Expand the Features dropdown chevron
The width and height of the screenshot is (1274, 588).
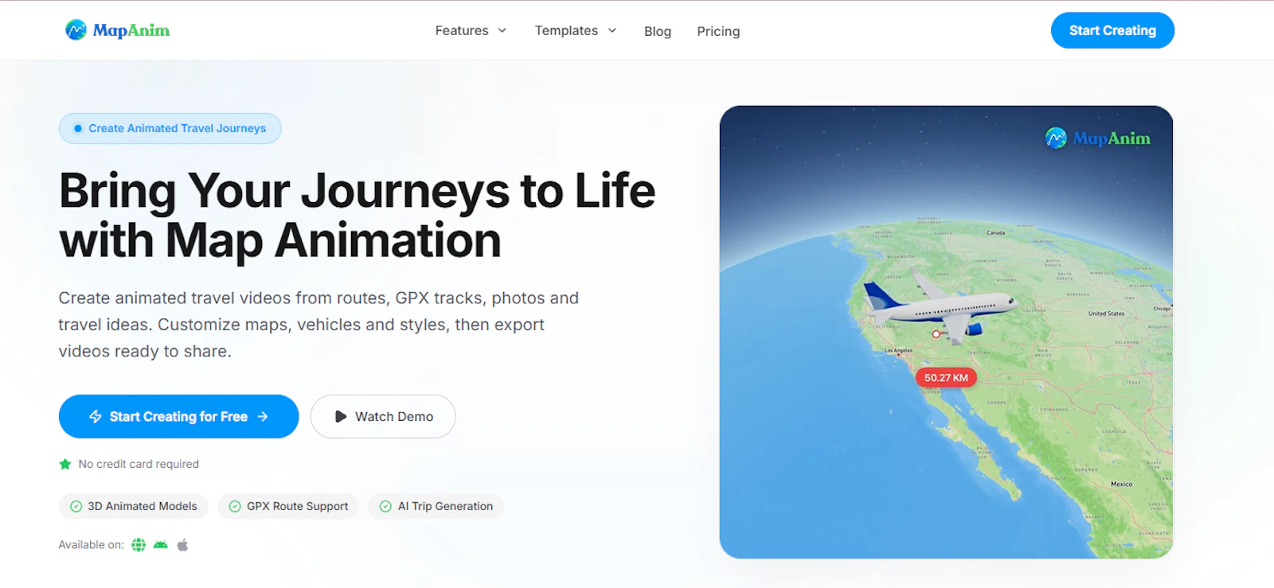[x=502, y=30]
